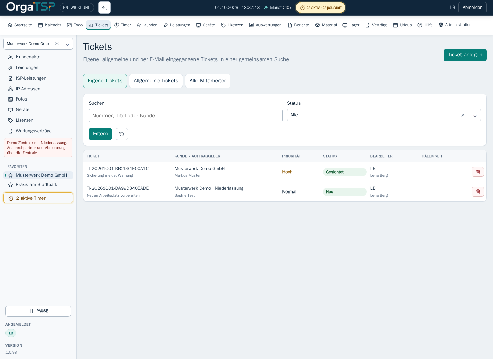The image size is (493, 359).
Task: Switch to the Eigene Tickets tab
Action: (105, 81)
